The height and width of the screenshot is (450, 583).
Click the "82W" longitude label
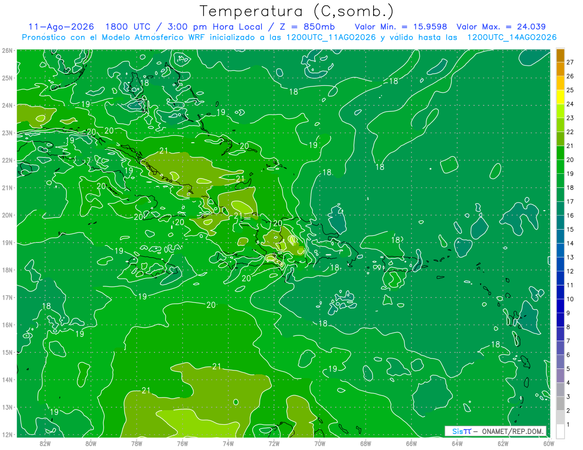pyautogui.click(x=45, y=443)
